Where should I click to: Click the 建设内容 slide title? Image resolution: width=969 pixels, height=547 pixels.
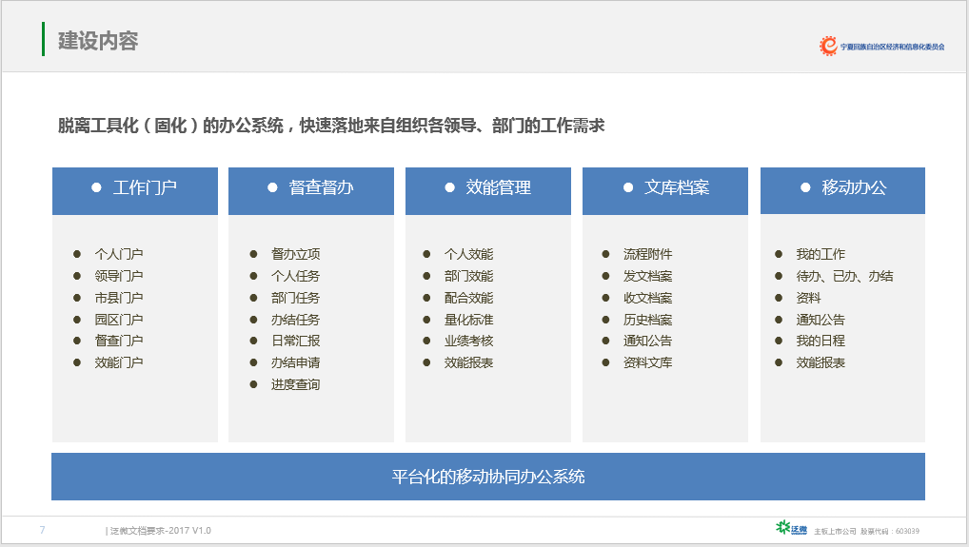click(98, 41)
